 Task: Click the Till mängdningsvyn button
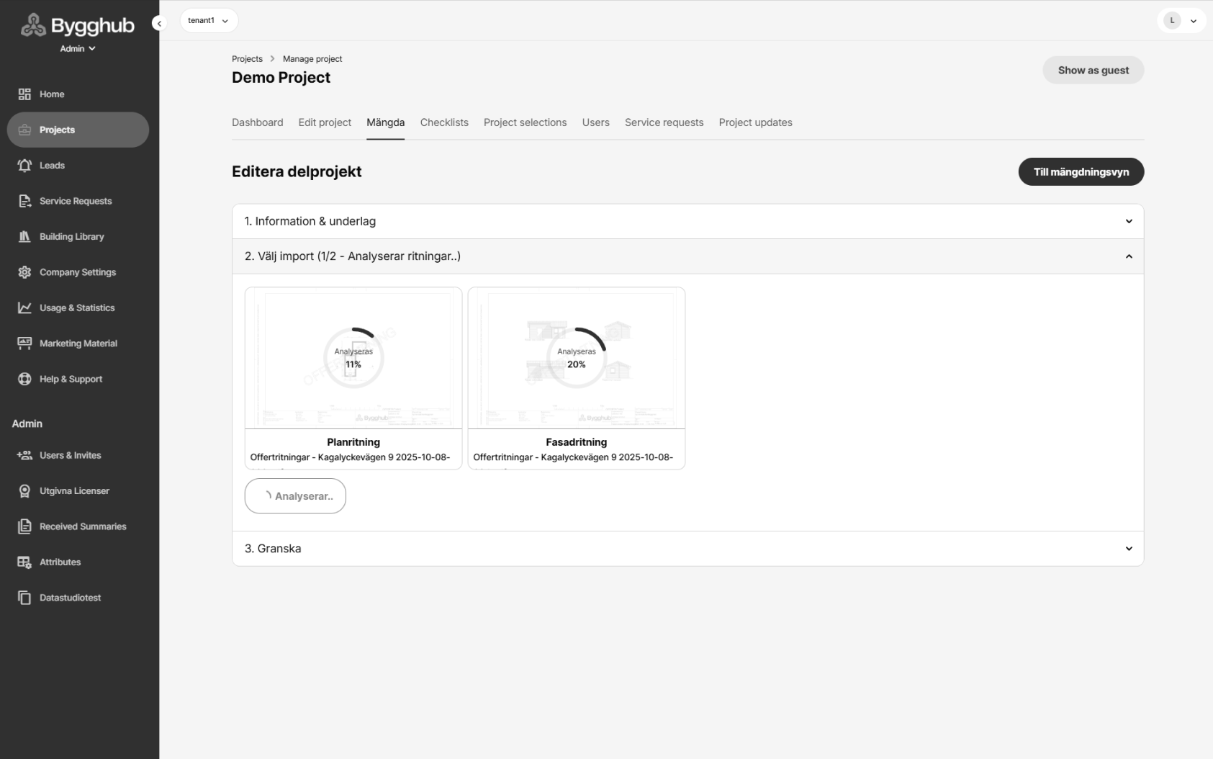tap(1081, 172)
